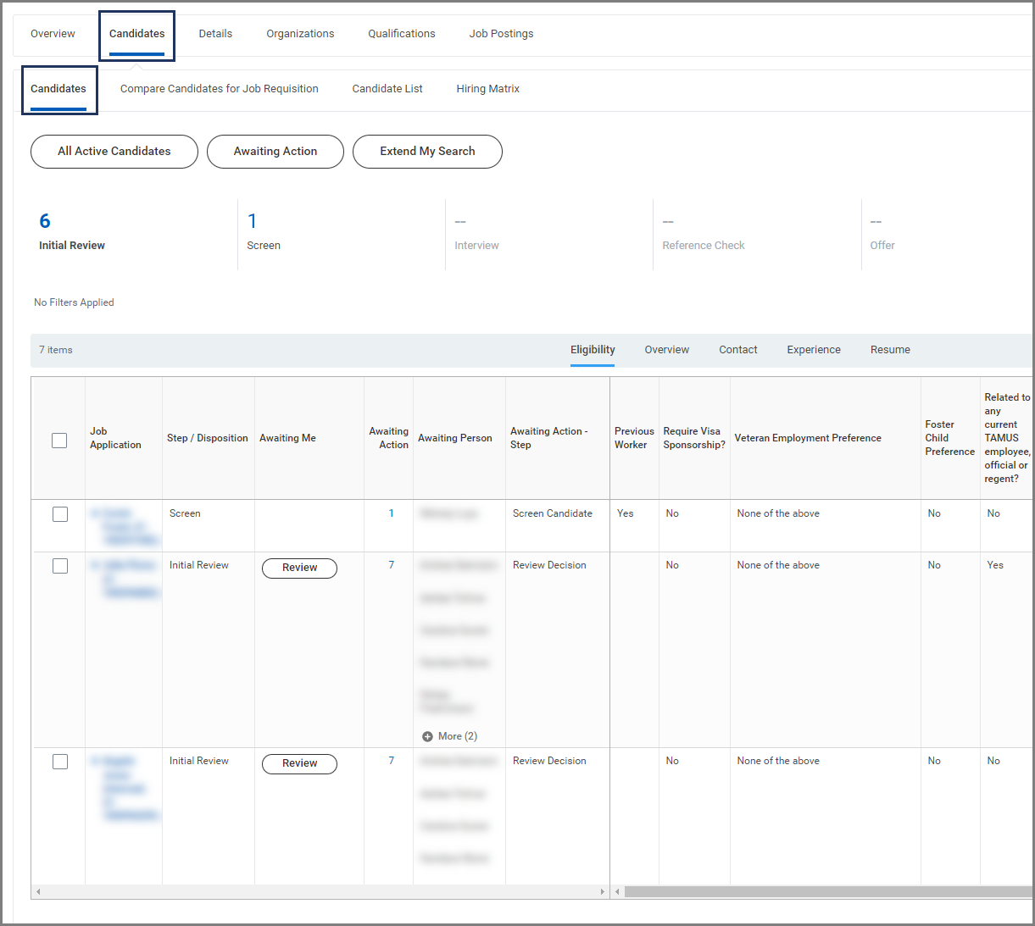Screen dimensions: 1035x926
Task: Open the Hiring Matrix sub-tab
Action: 487,89
